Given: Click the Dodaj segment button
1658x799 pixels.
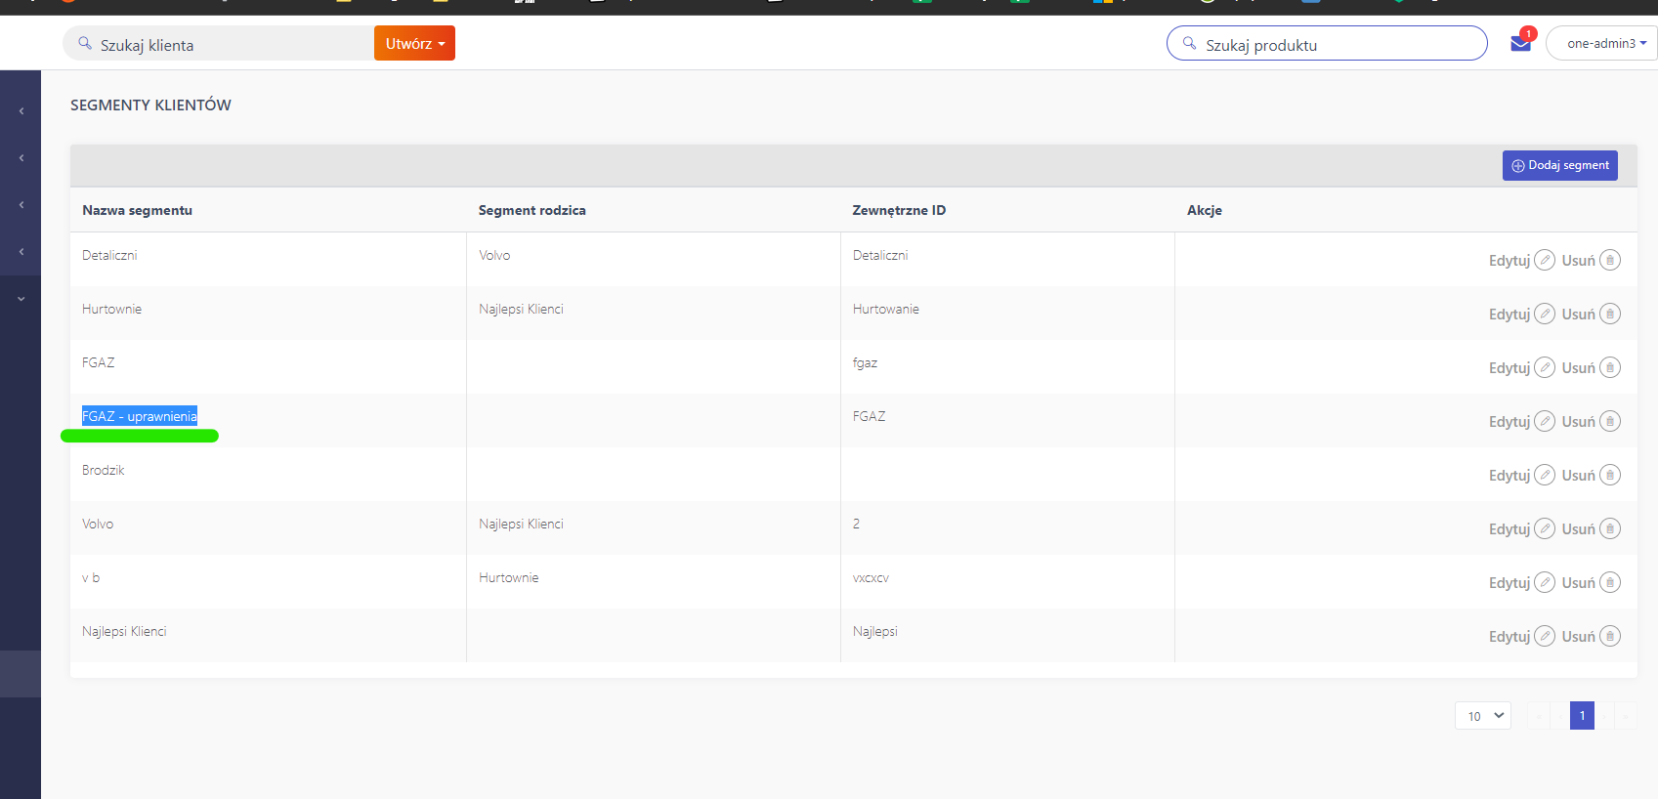Looking at the screenshot, I should click(1559, 165).
